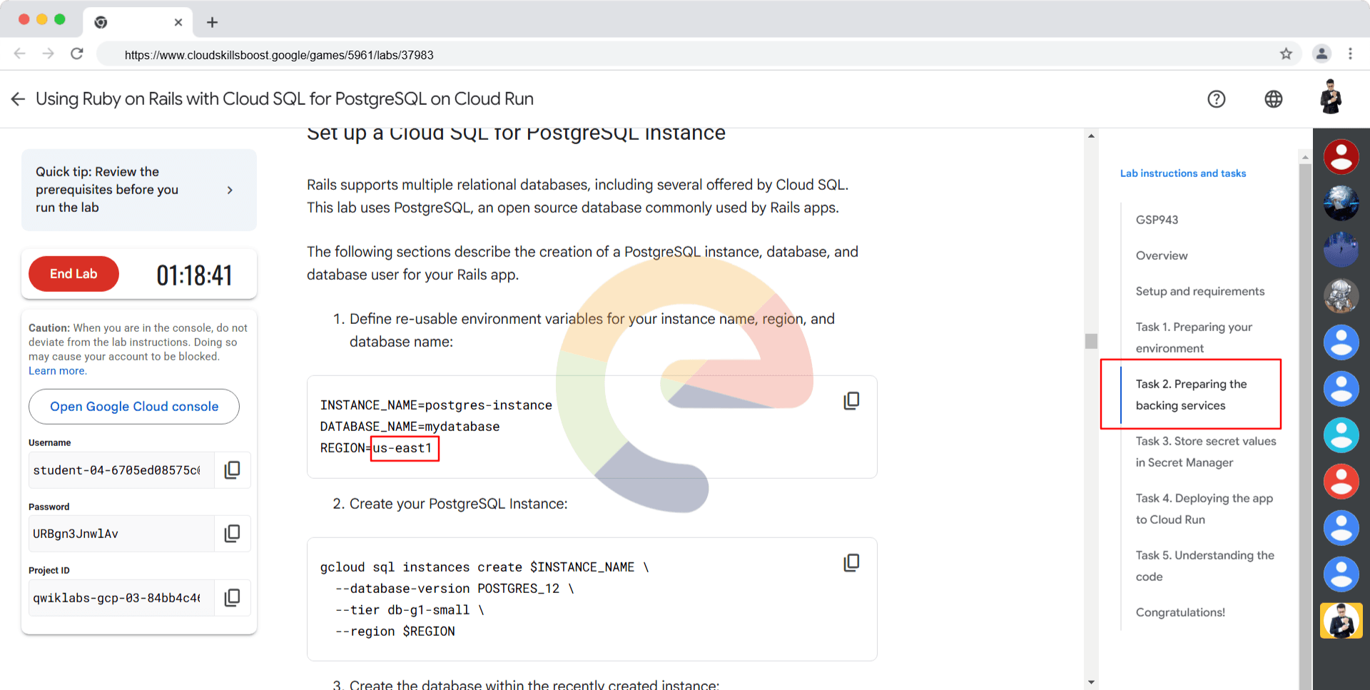Image resolution: width=1370 pixels, height=690 pixels.
Task: Copy the password to clipboard
Action: pos(233,533)
